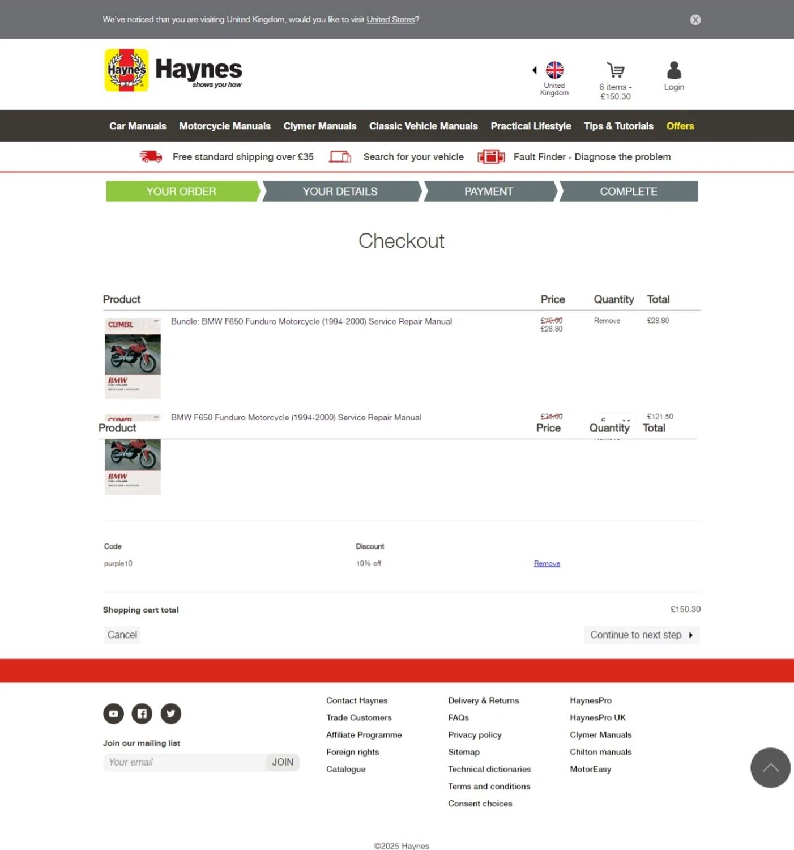Viewport: 794px width, 850px height.
Task: Open the Haynes YouTube icon
Action: (x=114, y=713)
